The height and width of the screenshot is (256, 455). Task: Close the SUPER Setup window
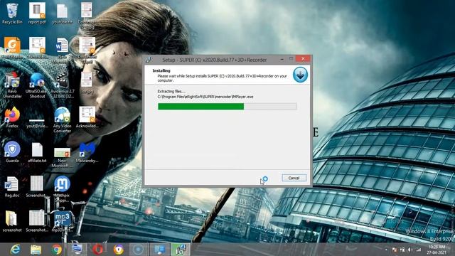(303, 59)
